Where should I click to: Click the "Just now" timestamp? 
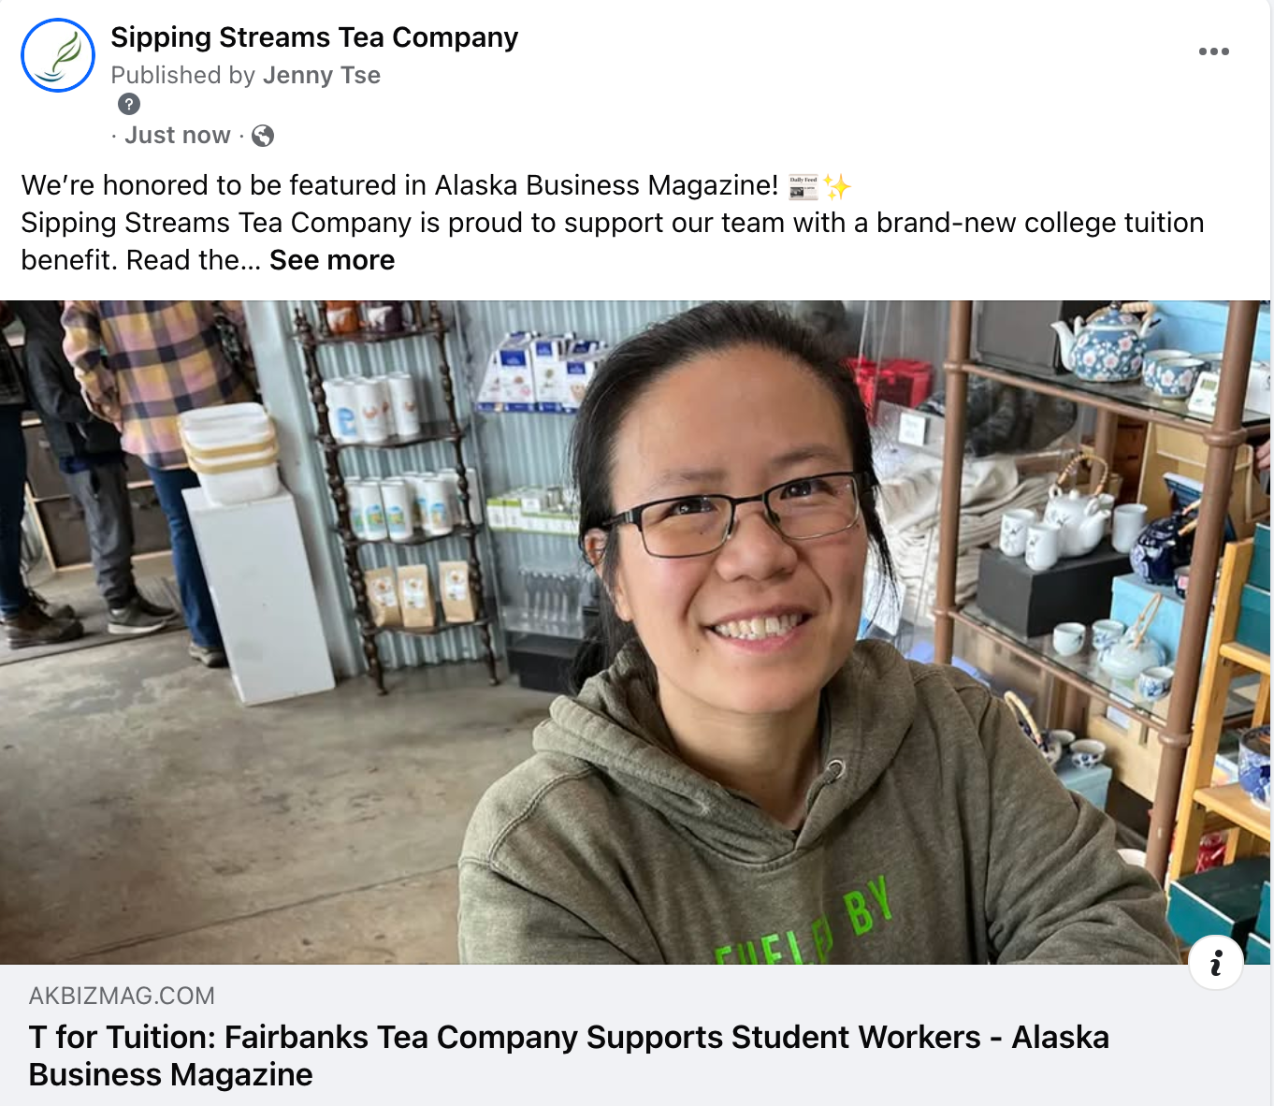[178, 136]
